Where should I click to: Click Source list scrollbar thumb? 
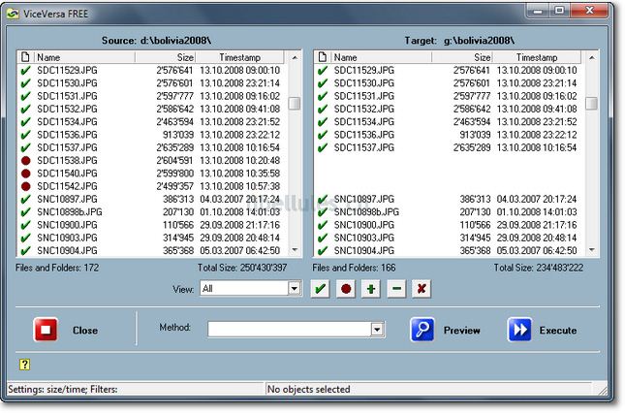295,103
